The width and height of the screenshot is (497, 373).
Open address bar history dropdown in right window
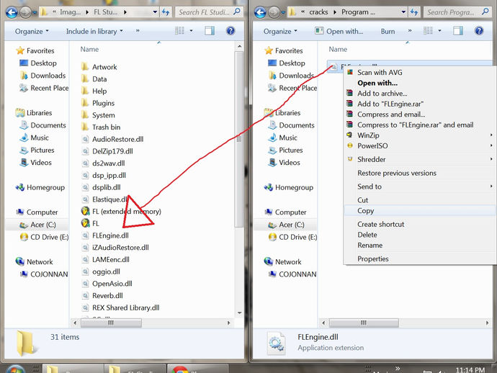[403, 12]
